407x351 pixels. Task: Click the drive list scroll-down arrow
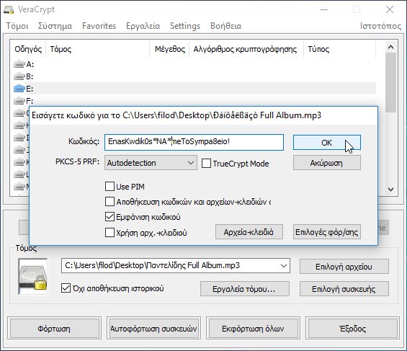pyautogui.click(x=390, y=190)
